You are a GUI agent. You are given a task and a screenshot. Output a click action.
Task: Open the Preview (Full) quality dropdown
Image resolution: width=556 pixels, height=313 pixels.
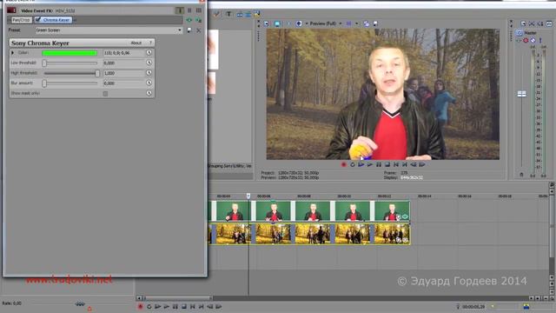[326, 23]
